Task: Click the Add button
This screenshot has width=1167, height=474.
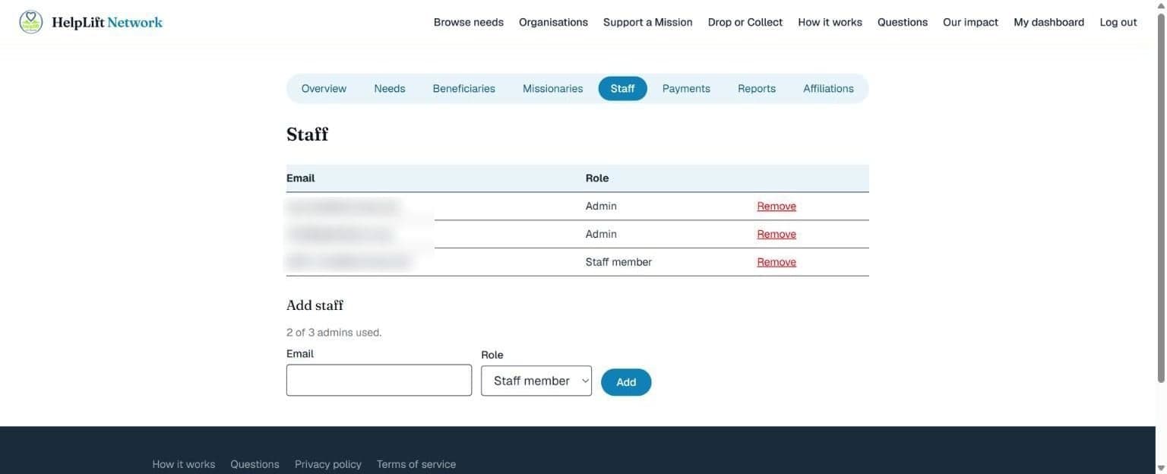Action: pos(626,382)
